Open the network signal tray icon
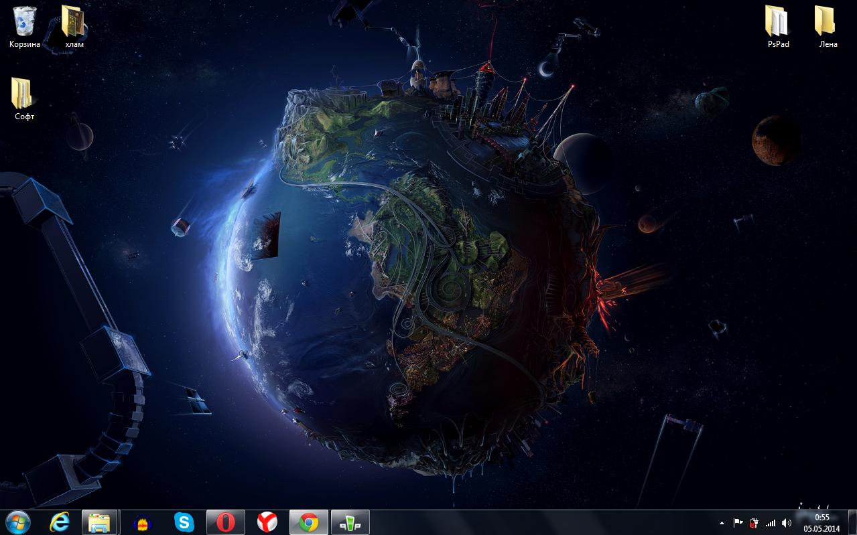The image size is (857, 535). click(771, 523)
